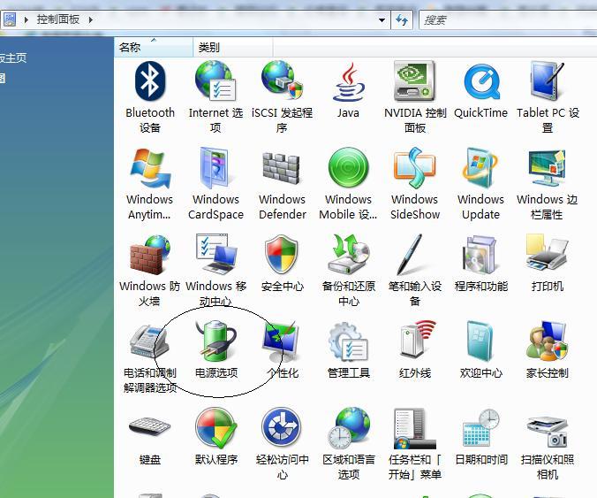Open 任务栏和「开始」菜单 icon
This screenshot has height=498, width=597.
click(414, 428)
